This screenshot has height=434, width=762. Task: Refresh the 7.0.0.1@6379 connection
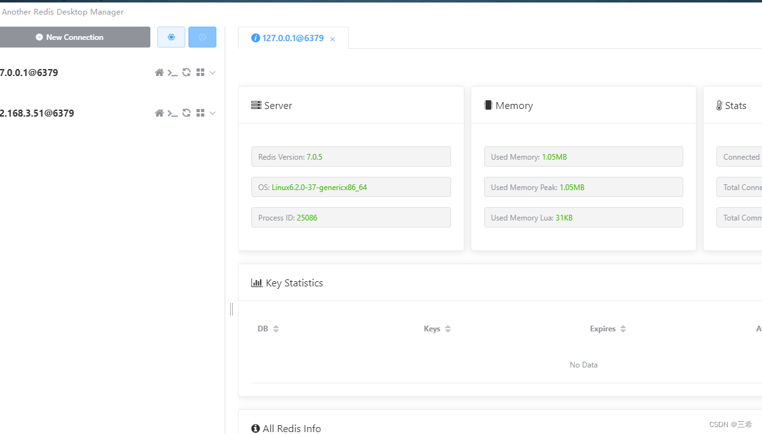[187, 73]
